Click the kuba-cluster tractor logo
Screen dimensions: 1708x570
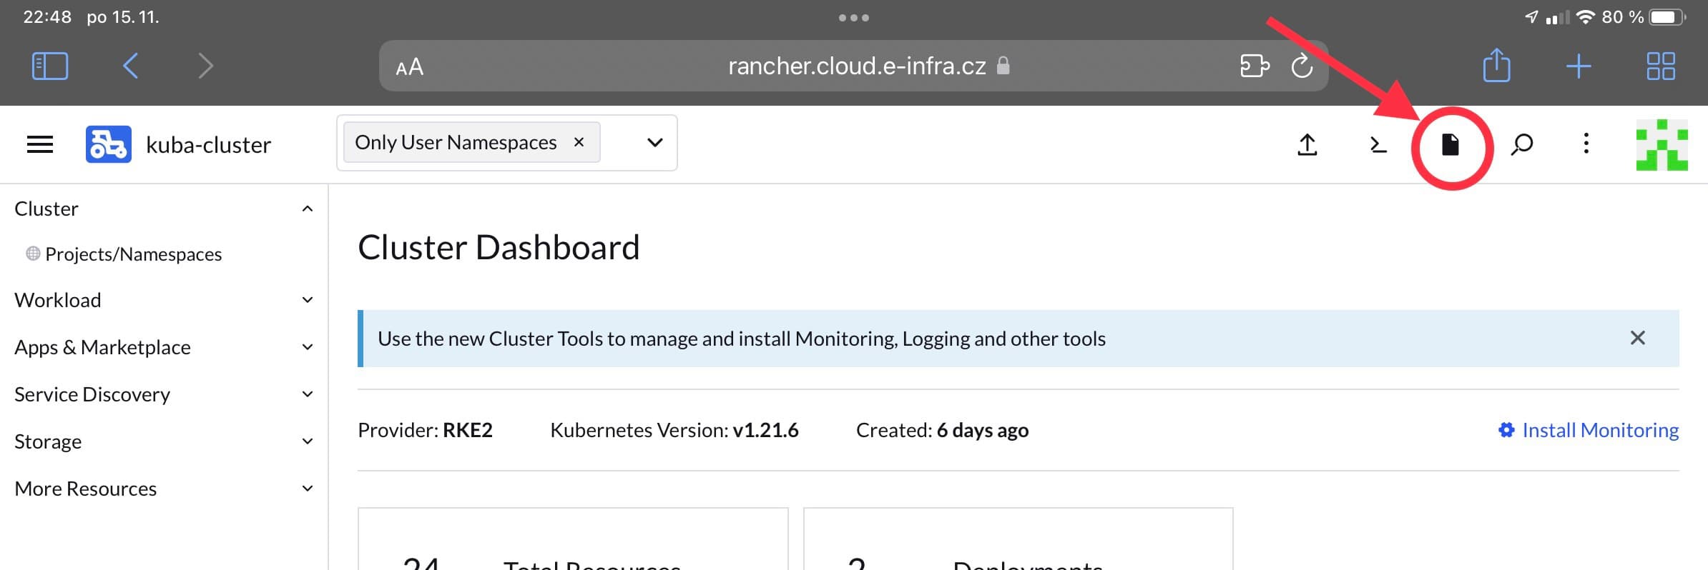[x=108, y=144]
